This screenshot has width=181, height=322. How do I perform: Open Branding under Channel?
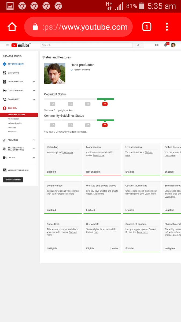point(12,127)
